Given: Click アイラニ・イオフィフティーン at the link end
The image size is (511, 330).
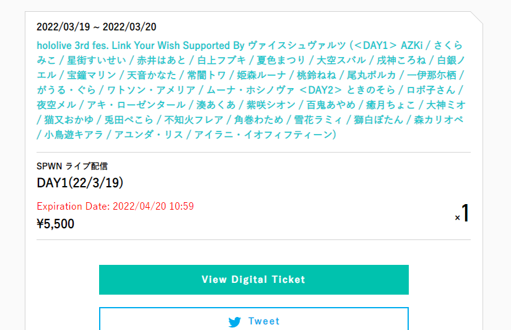Looking at the screenshot, I should [x=263, y=135].
